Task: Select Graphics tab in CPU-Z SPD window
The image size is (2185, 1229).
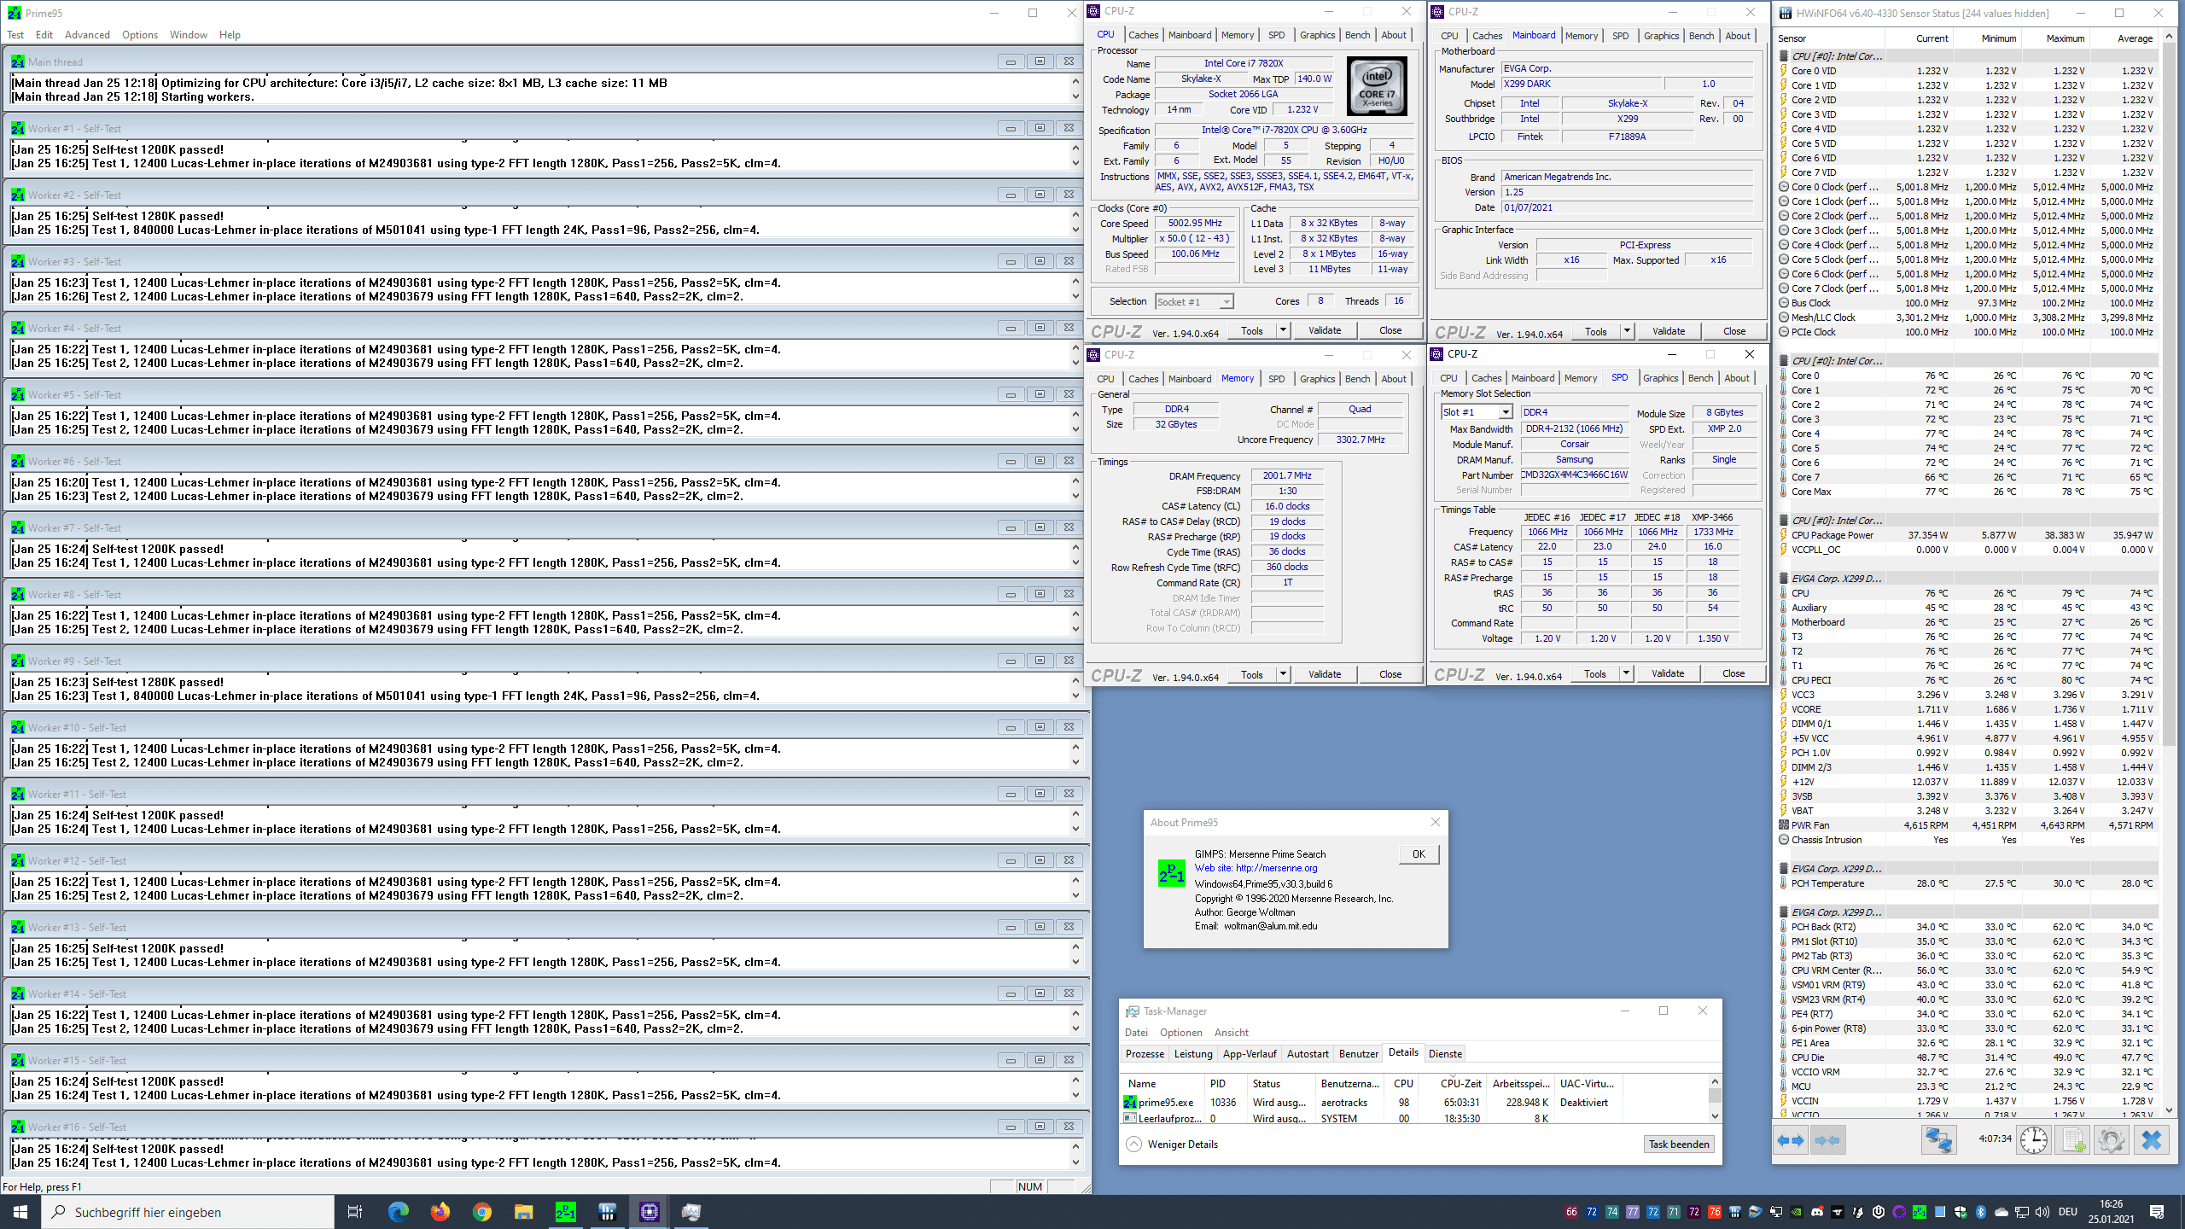Action: click(1660, 378)
